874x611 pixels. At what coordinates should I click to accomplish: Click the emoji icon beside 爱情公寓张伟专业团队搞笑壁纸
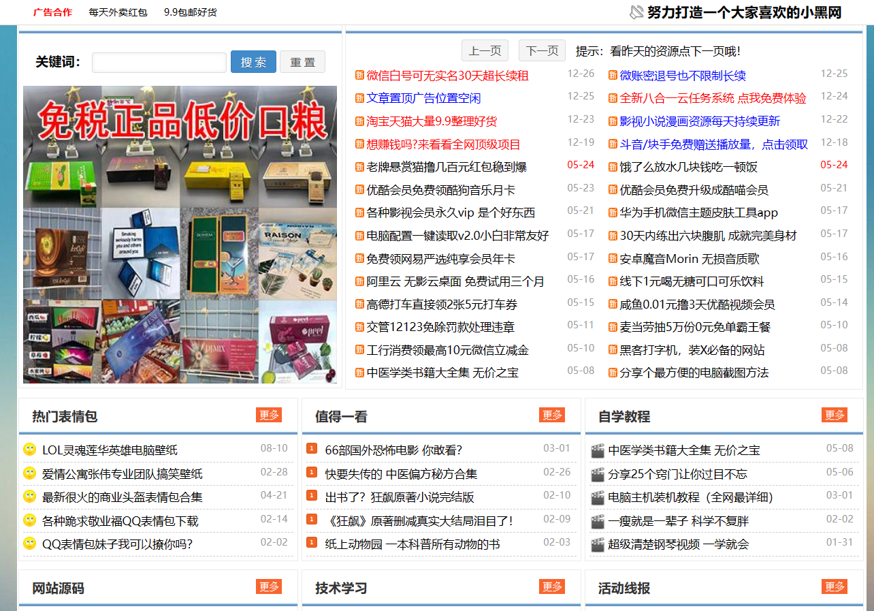29,473
